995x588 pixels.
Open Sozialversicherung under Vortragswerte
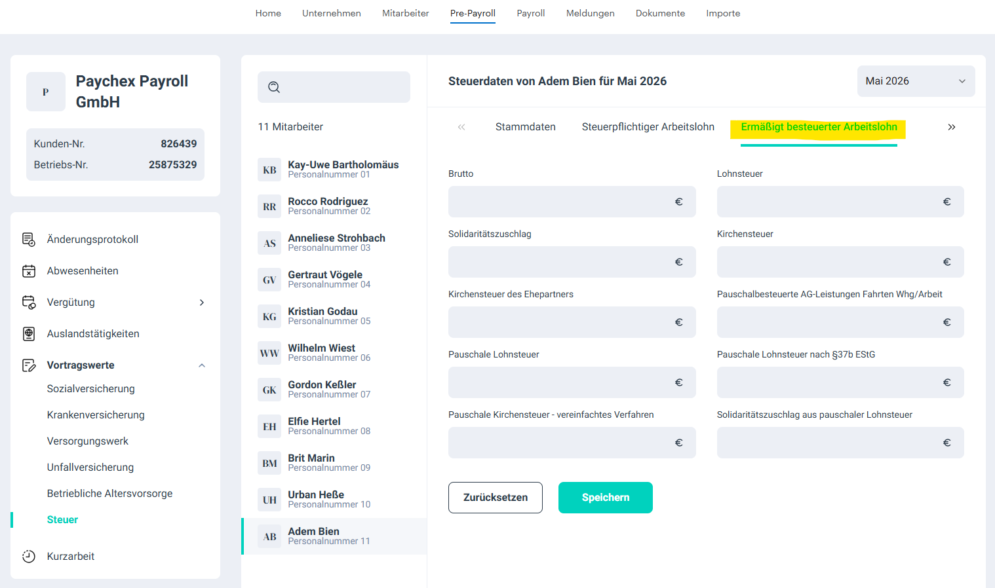coord(91,389)
